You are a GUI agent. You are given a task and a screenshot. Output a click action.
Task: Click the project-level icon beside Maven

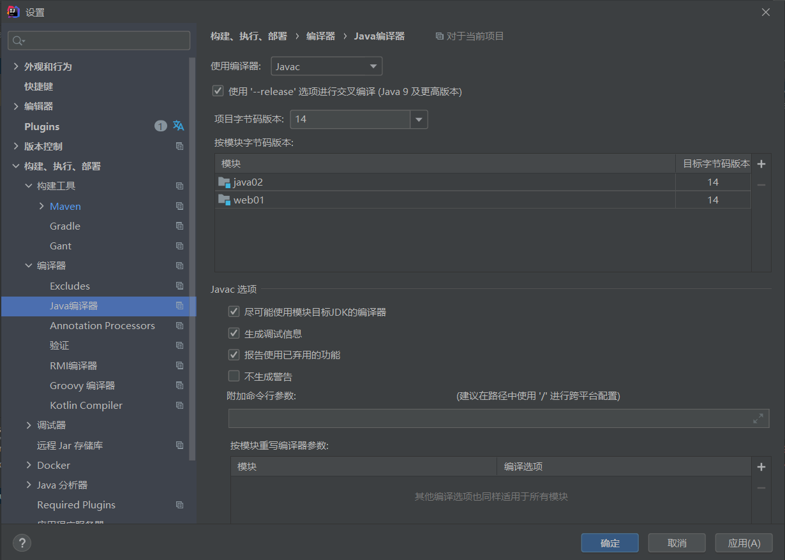click(x=179, y=206)
